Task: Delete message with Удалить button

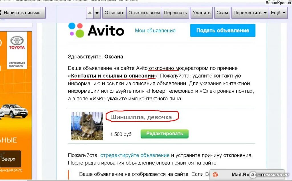Action: point(202,13)
